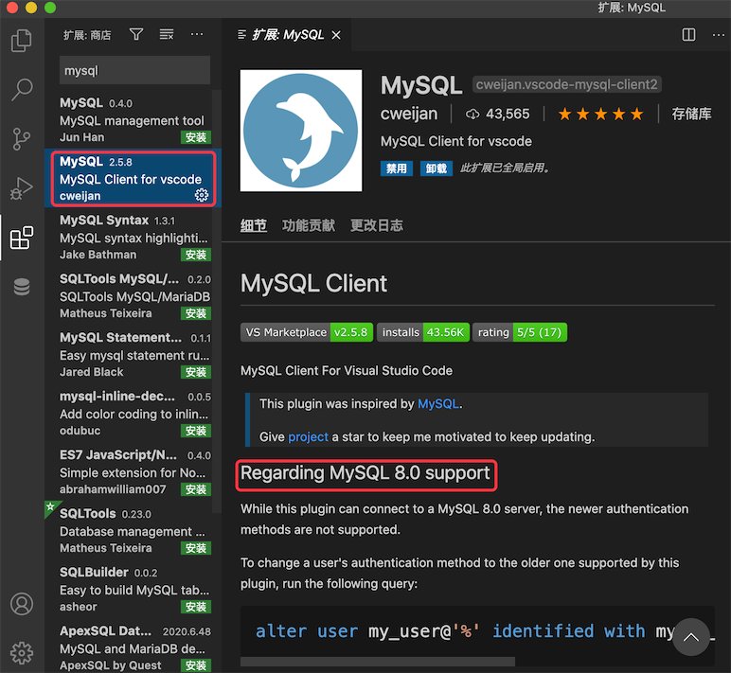Install MySQL by Jun Han
Image resolution: width=731 pixels, height=673 pixels.
[x=196, y=137]
